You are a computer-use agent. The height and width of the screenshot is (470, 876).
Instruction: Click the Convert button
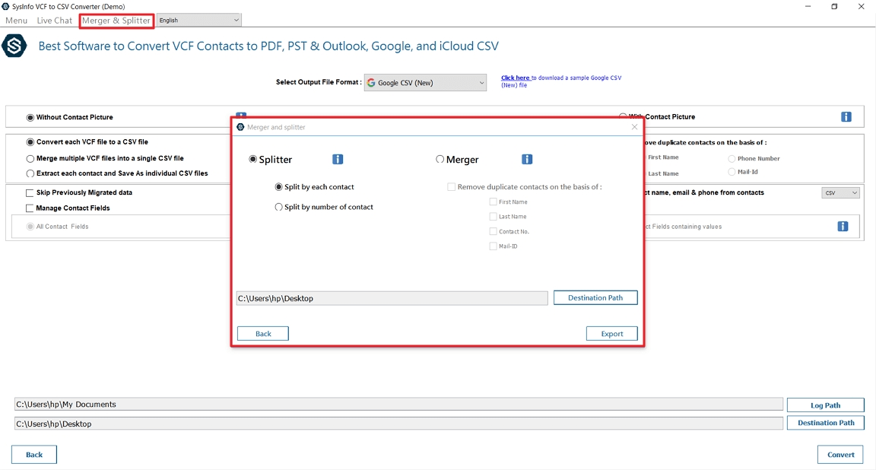pyautogui.click(x=840, y=454)
